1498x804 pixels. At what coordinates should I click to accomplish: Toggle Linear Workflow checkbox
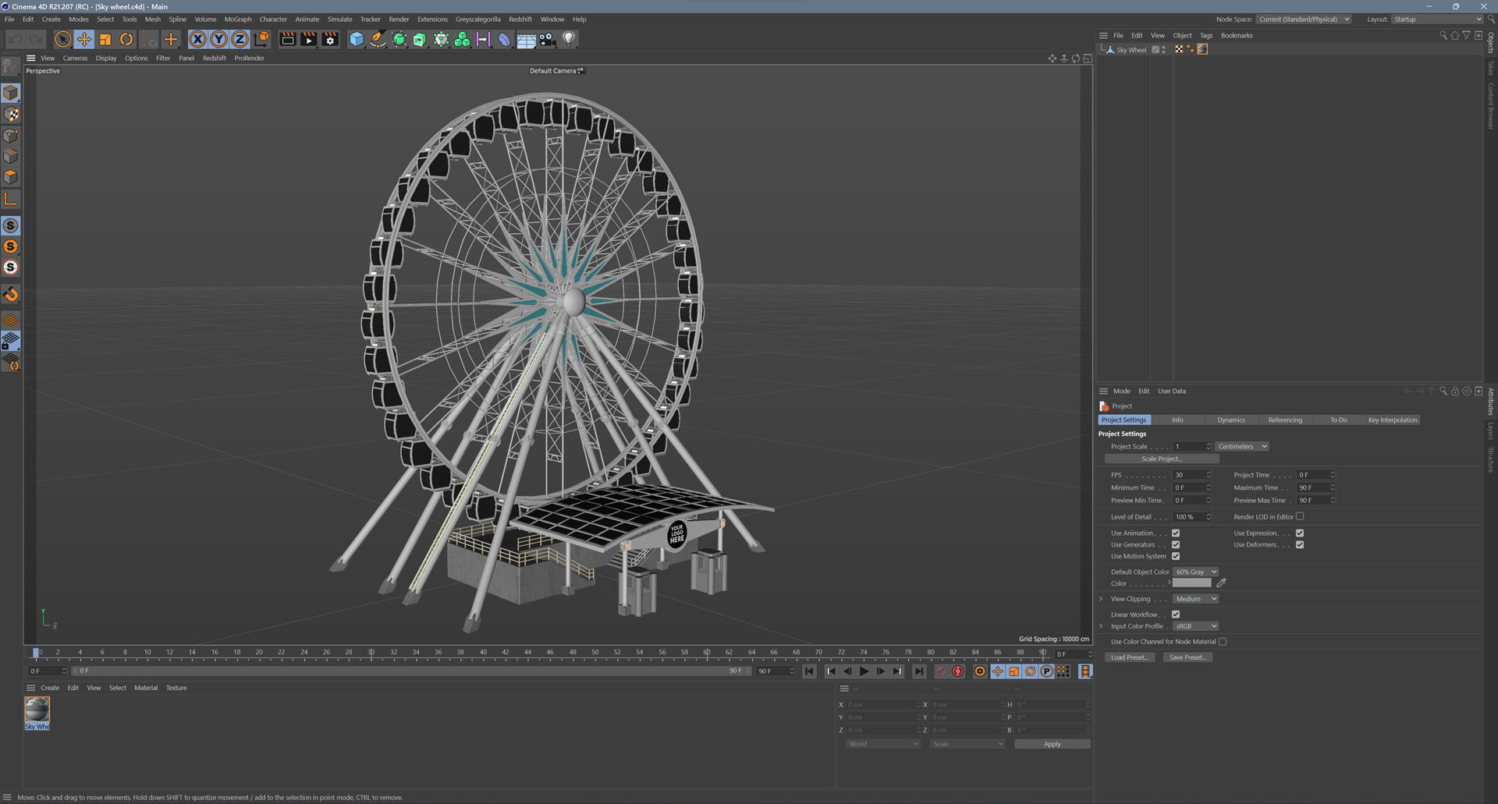point(1176,615)
